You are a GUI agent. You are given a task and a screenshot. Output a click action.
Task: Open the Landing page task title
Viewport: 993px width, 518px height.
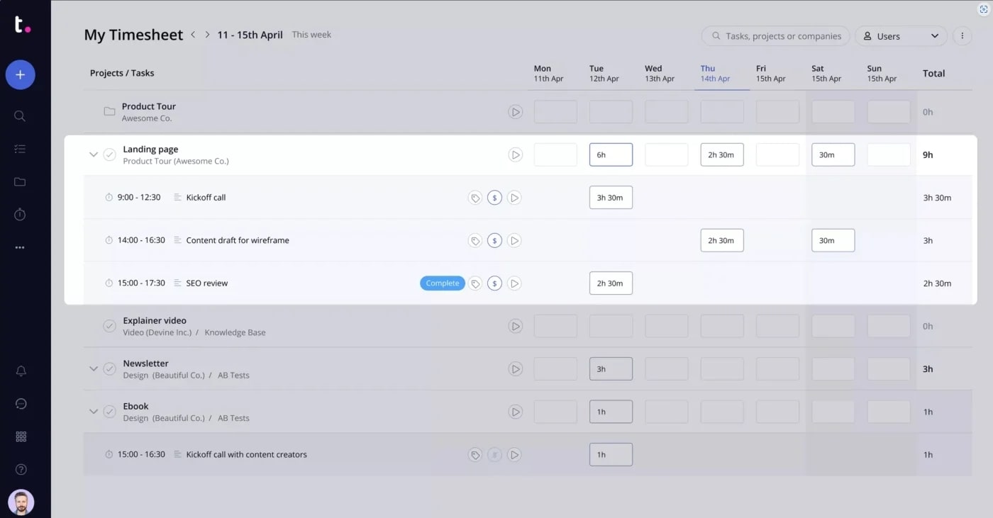[x=150, y=150]
